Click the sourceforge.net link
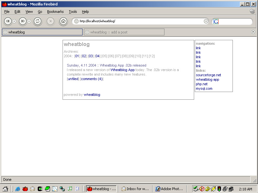This screenshot has width=258, height=193. click(208, 75)
